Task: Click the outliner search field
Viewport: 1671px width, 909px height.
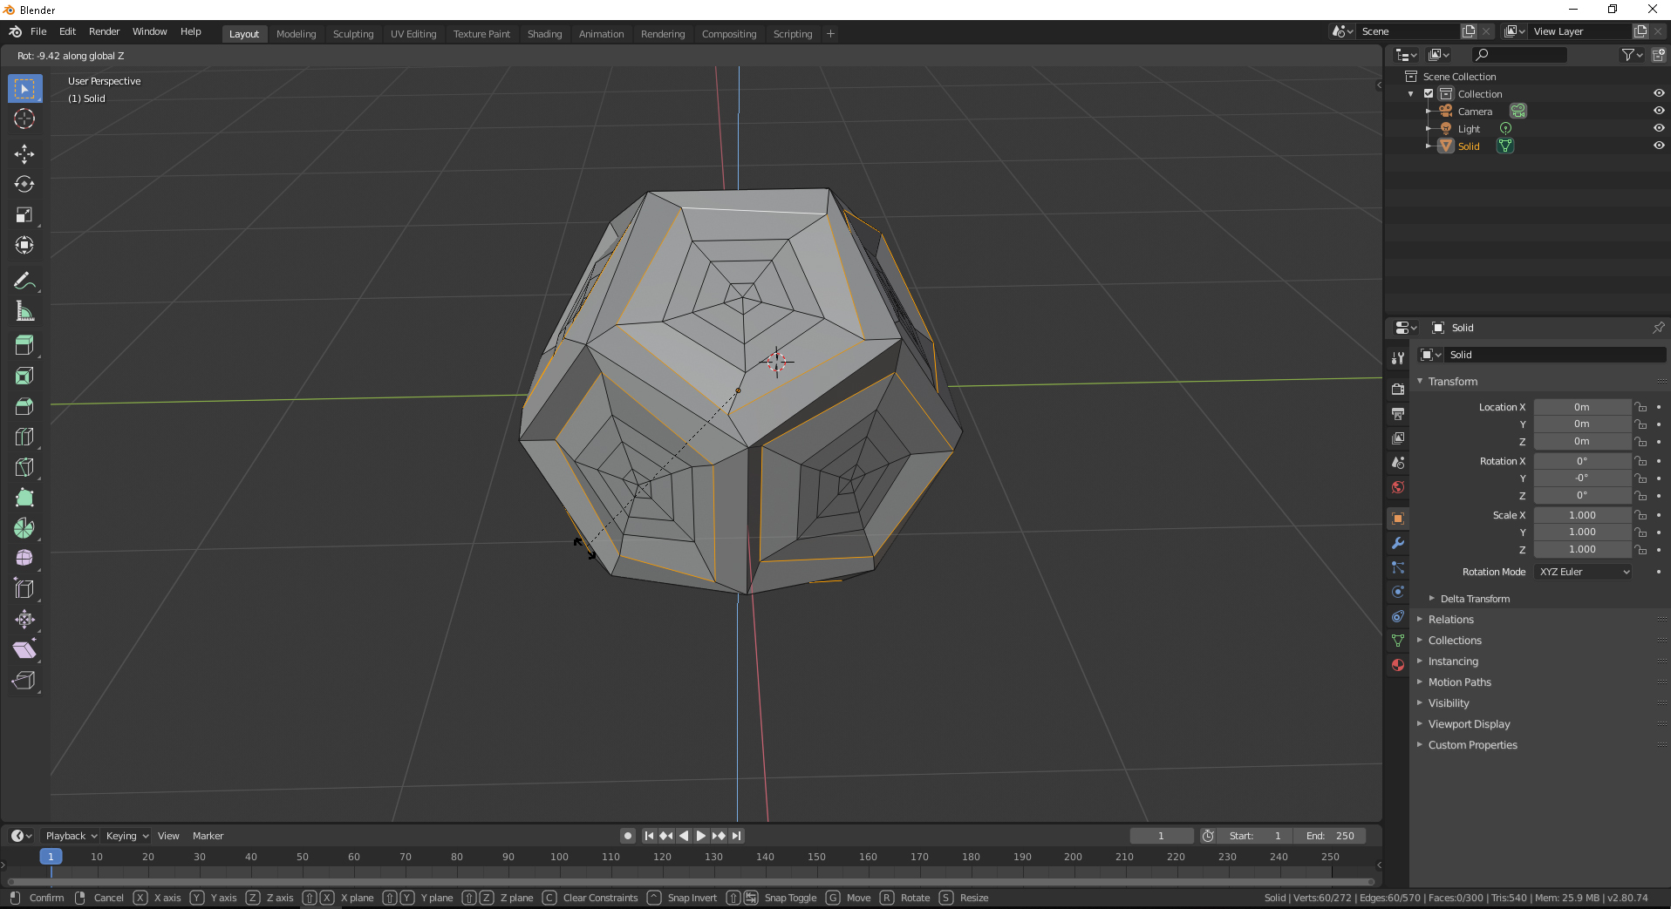Action: [1519, 54]
